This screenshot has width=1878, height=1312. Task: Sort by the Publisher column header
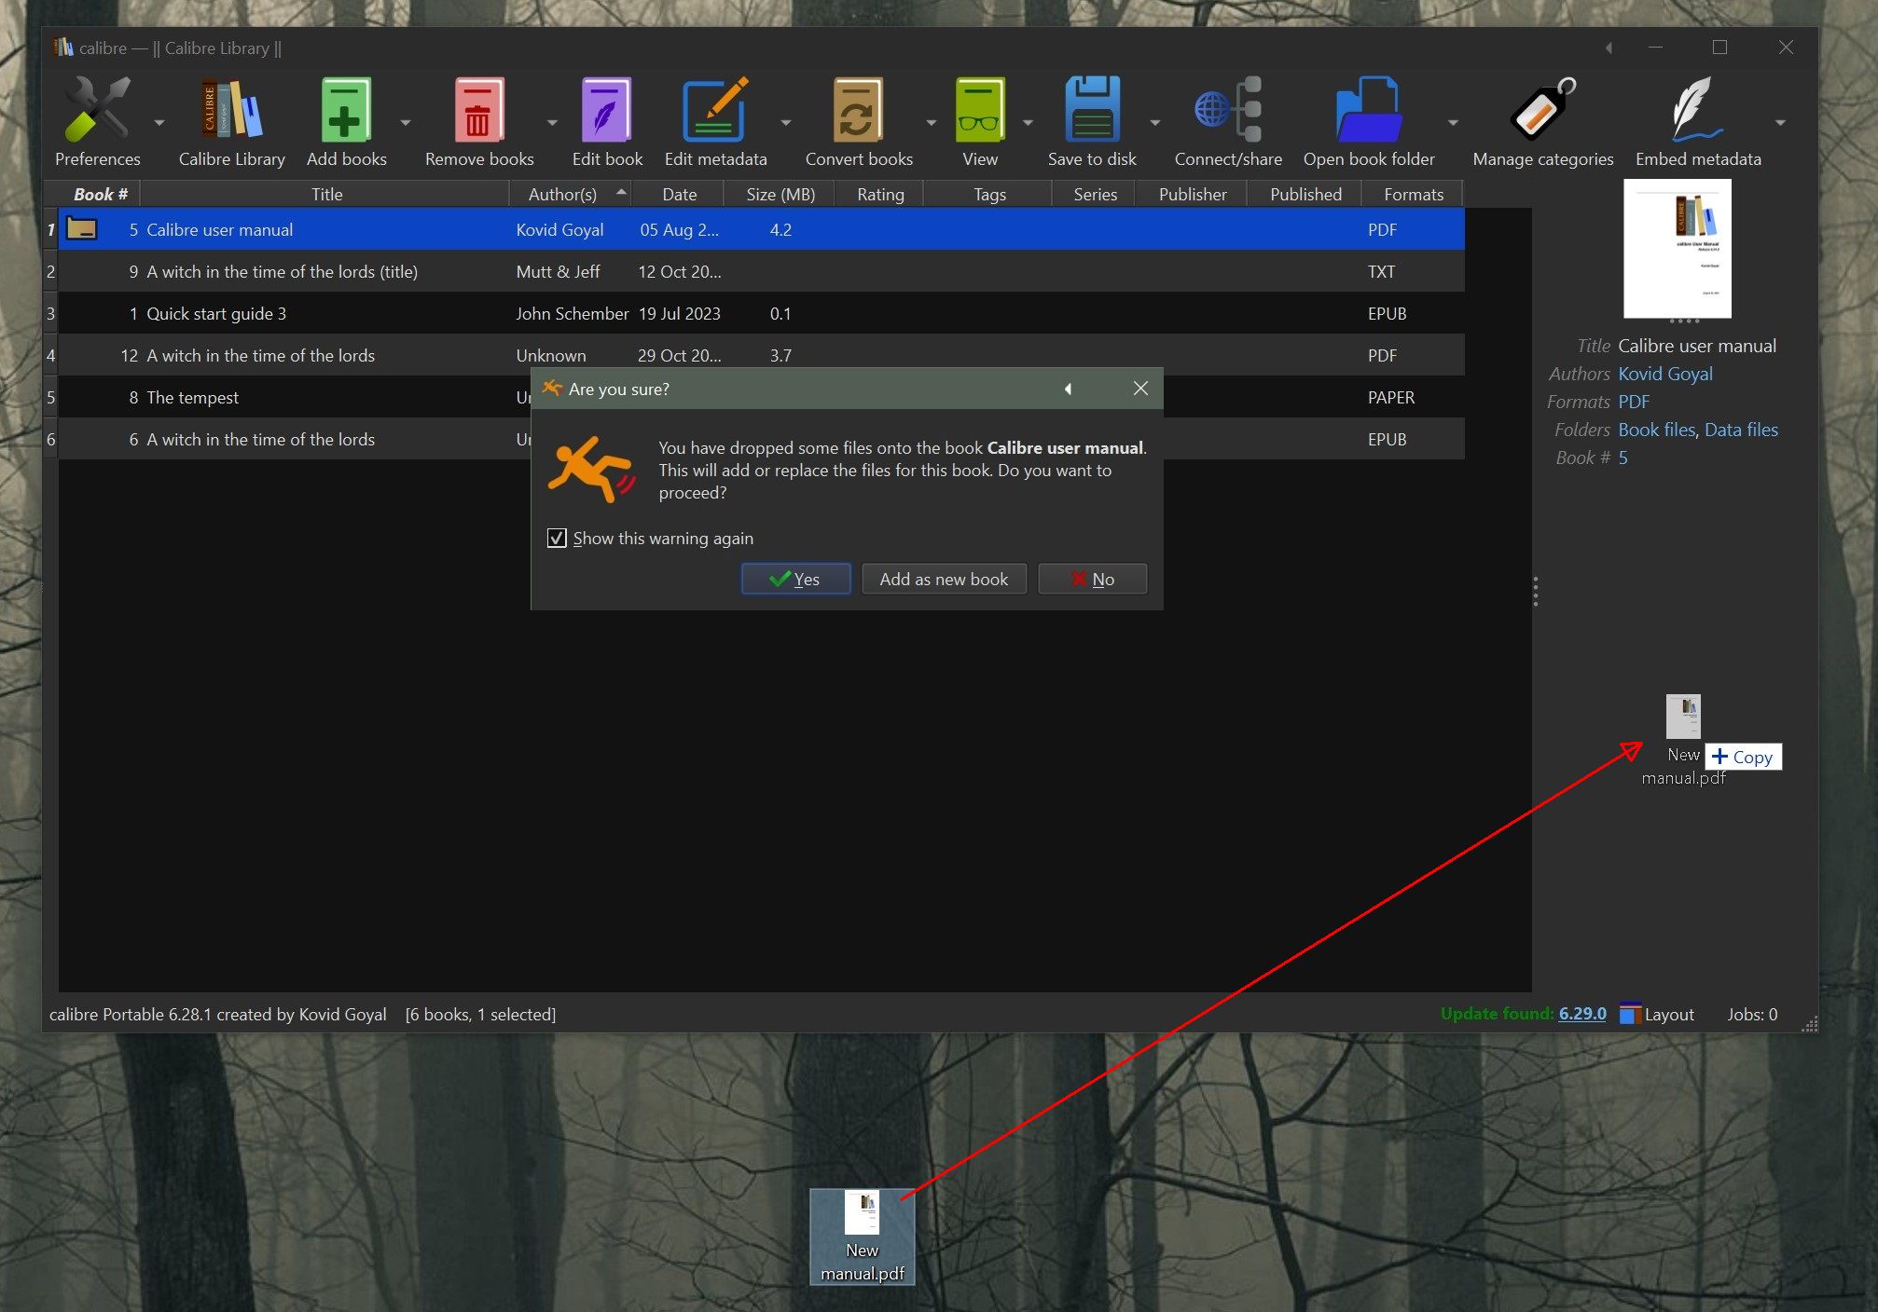click(1192, 194)
